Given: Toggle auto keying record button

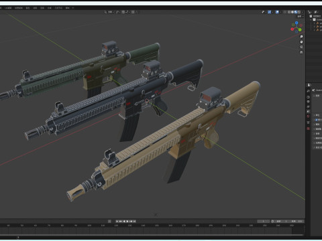Looking at the screenshot, I should pyautogui.click(x=109, y=221).
